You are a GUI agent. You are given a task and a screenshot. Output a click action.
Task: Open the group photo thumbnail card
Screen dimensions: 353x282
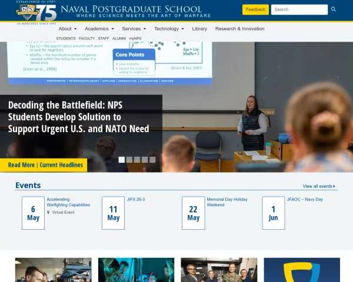click(219, 270)
